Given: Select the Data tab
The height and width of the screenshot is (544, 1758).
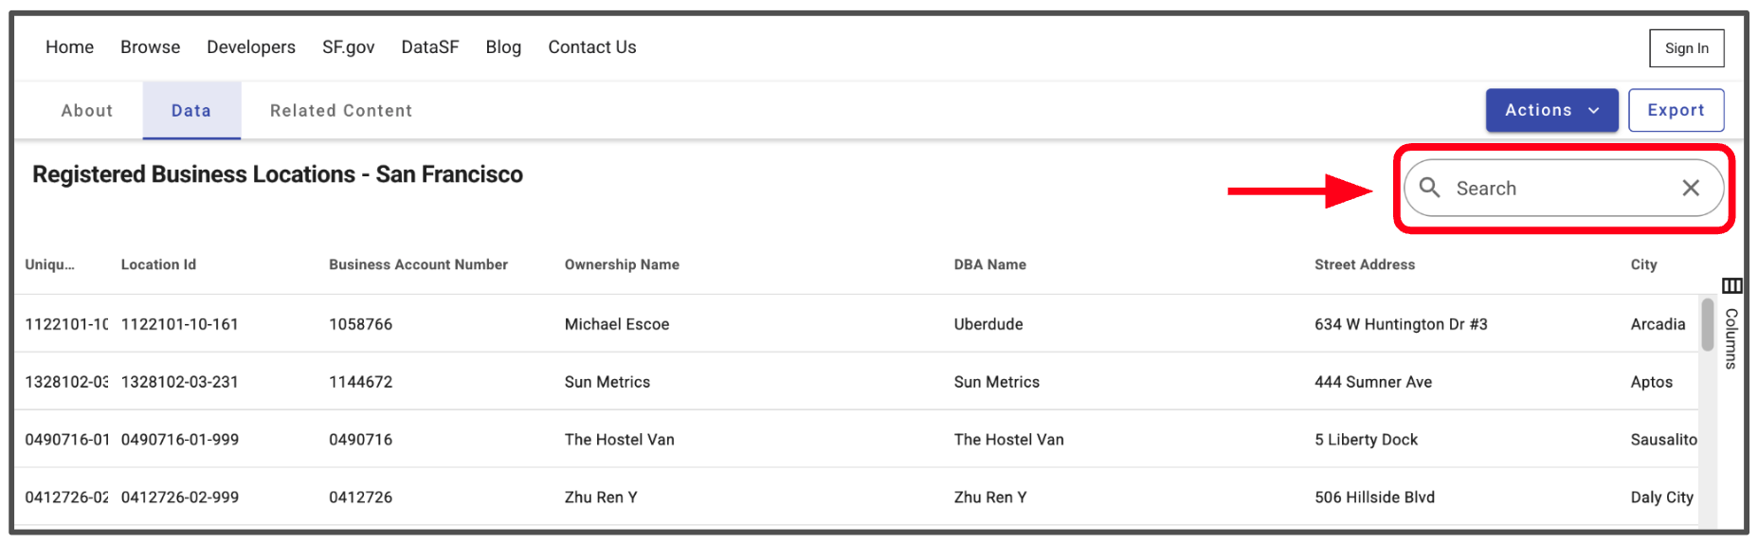Looking at the screenshot, I should coord(191,111).
